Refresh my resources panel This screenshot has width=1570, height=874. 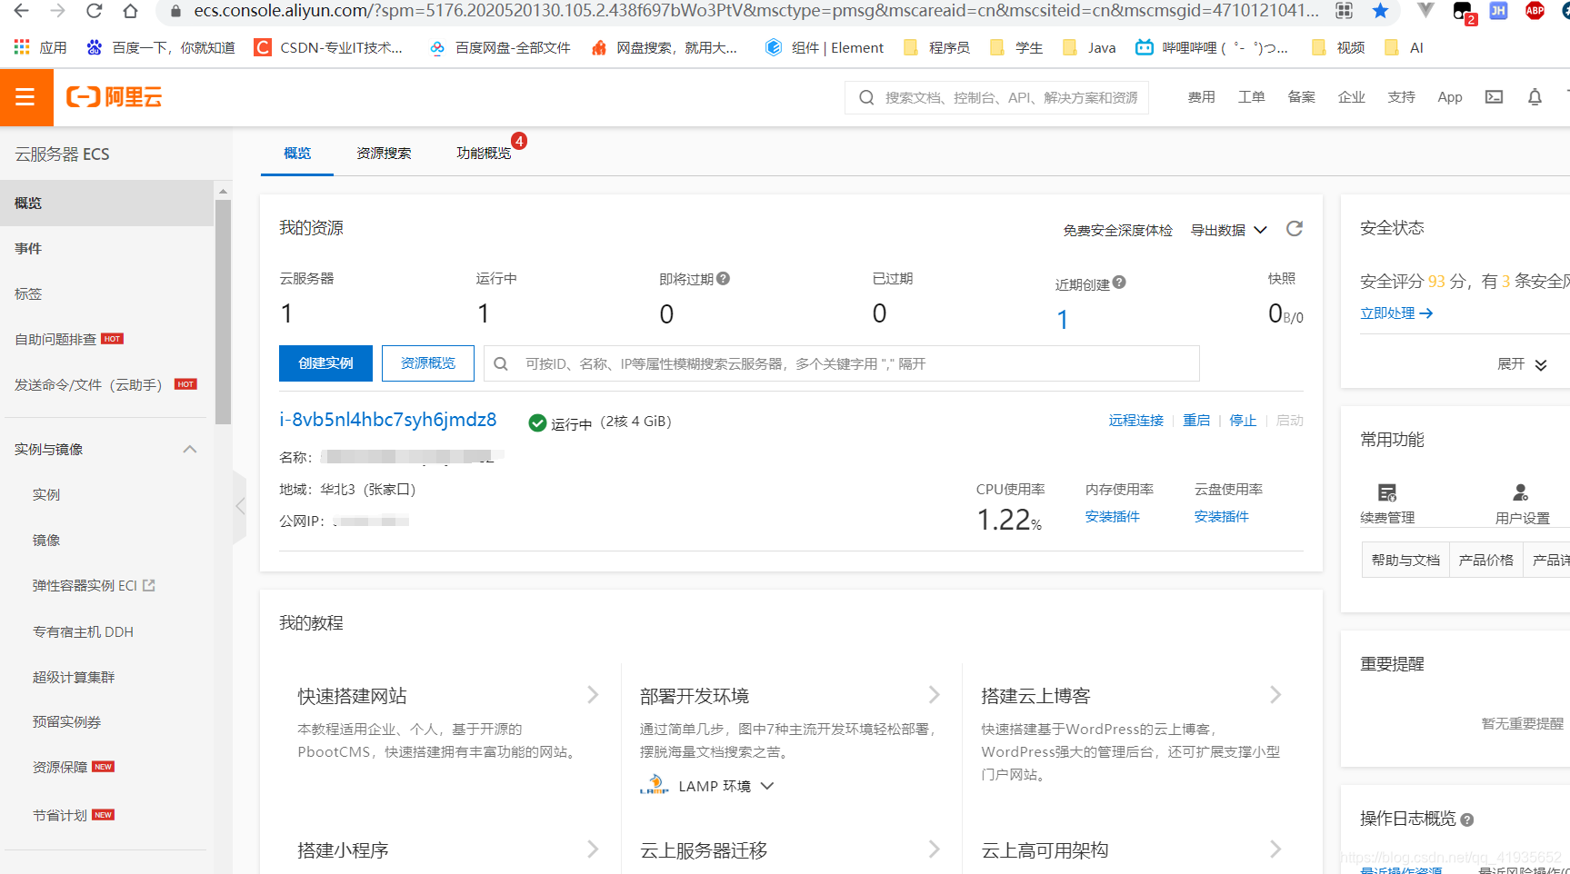(x=1295, y=229)
